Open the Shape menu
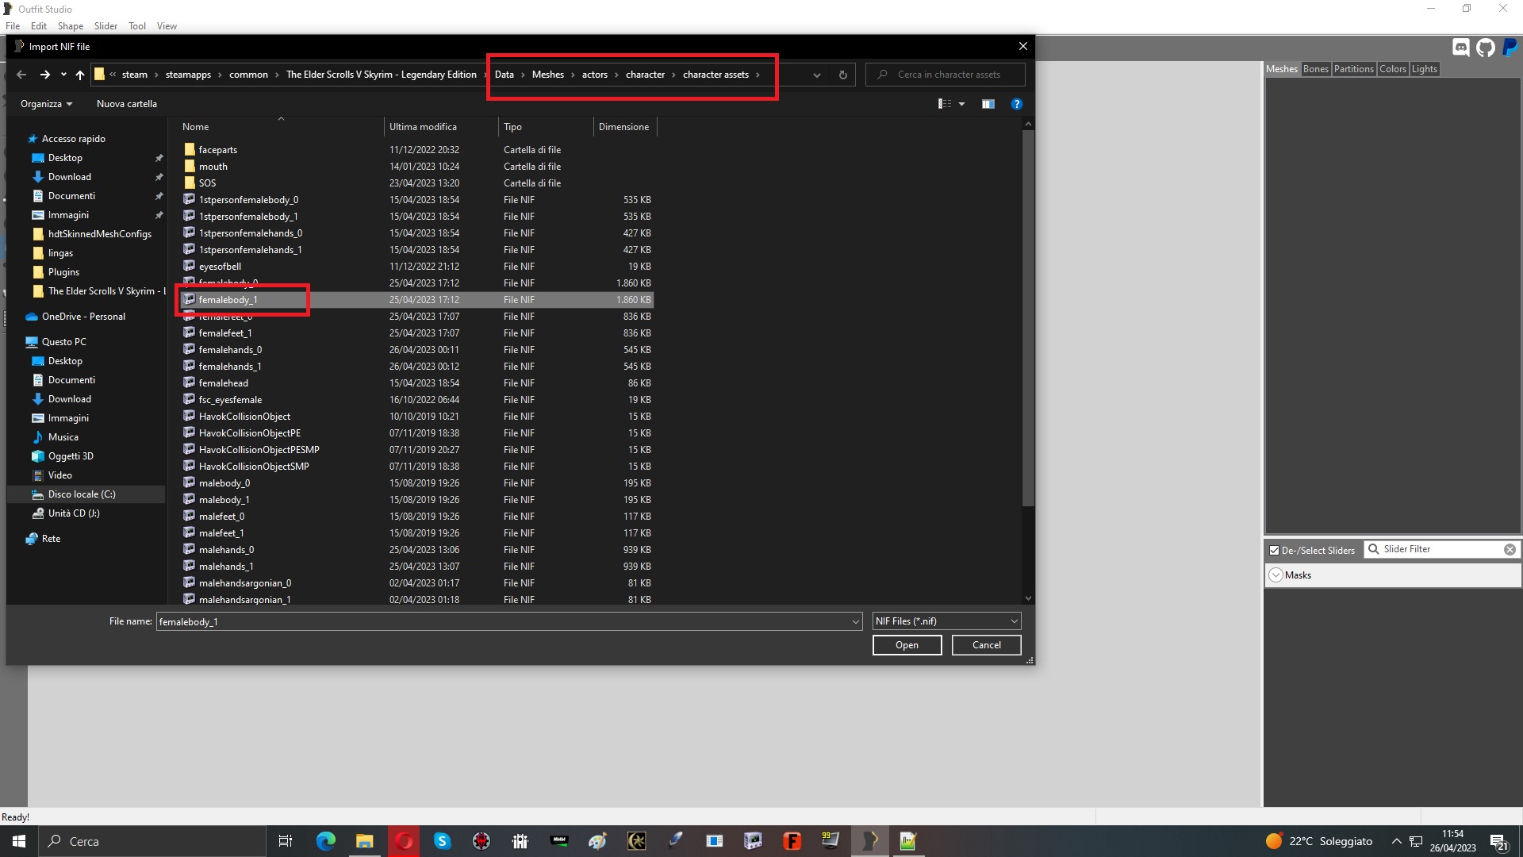1523x857 pixels. click(71, 26)
